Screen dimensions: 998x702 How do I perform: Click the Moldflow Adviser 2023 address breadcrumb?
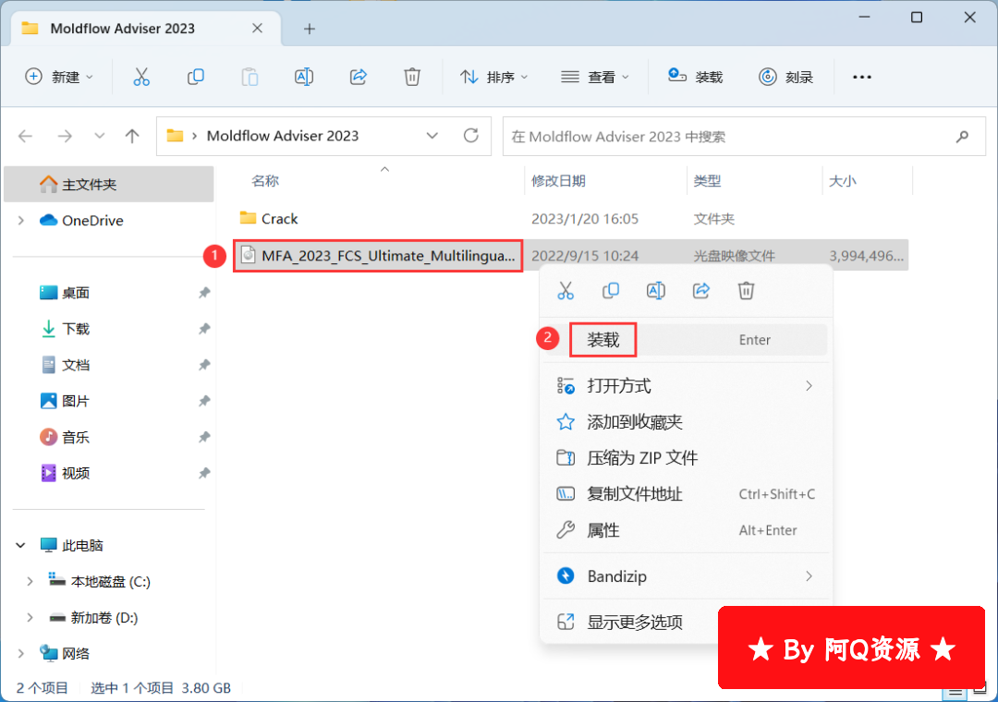[283, 136]
